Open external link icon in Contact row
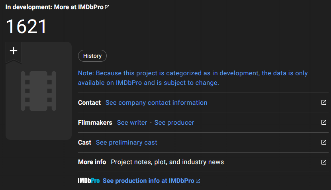The width and height of the screenshot is (331, 190). (323, 102)
